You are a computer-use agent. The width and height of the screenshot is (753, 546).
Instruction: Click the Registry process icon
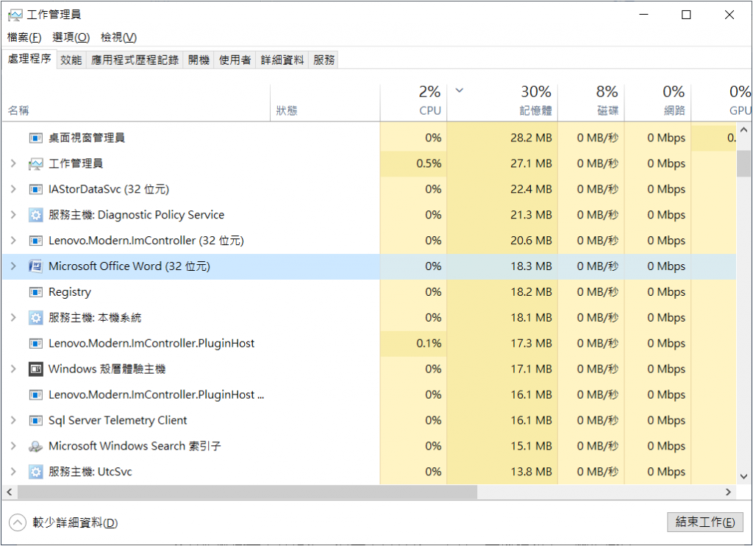(35, 292)
